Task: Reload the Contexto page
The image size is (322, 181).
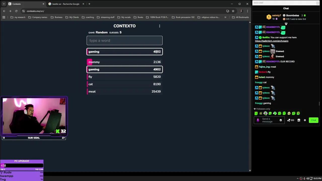Action: tap(16, 11)
